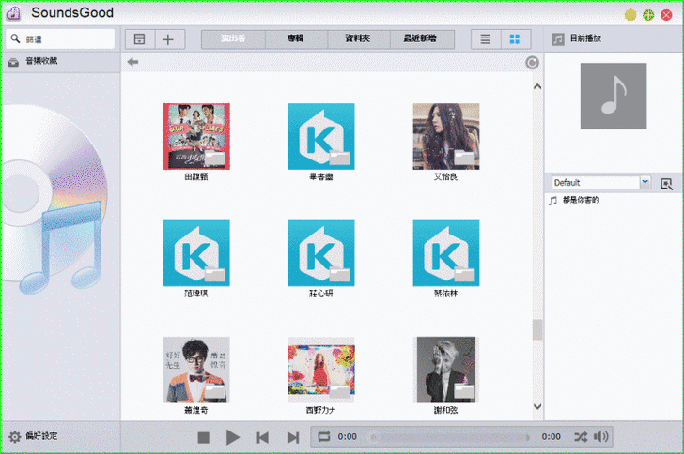Click the yellow minimize window button
This screenshot has width=684, height=454.
(x=630, y=15)
